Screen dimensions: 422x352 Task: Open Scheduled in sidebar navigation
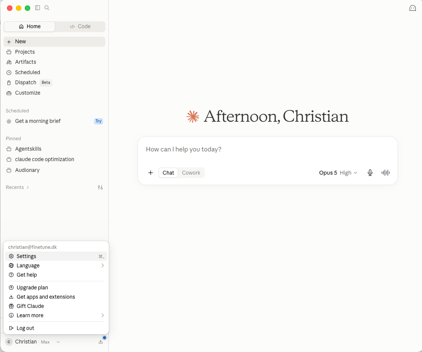click(54, 72)
